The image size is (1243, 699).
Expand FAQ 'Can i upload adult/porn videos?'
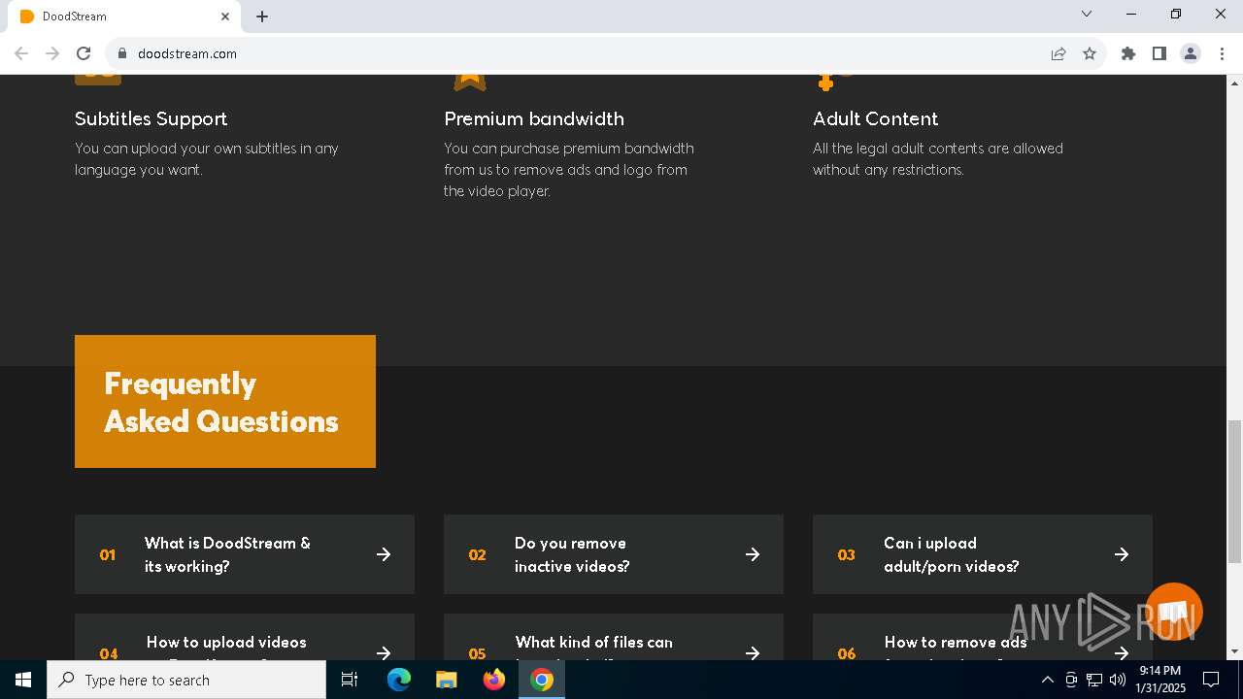(x=983, y=554)
